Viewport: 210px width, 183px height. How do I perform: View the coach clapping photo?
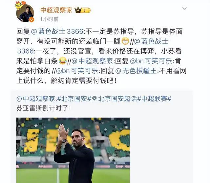click(x=73, y=150)
